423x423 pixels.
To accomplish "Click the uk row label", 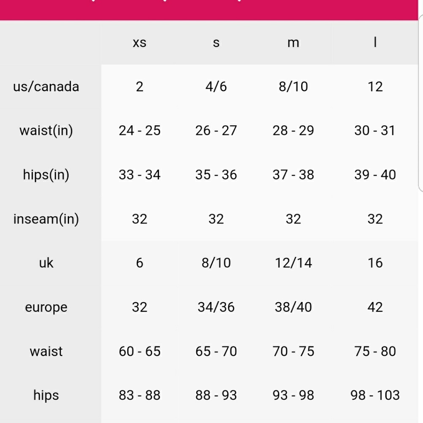I will pyautogui.click(x=46, y=263).
